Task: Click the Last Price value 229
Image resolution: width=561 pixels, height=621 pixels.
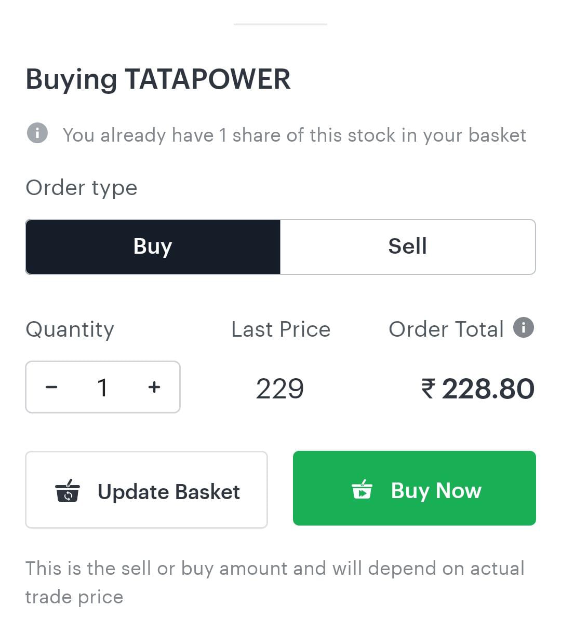Action: [280, 389]
